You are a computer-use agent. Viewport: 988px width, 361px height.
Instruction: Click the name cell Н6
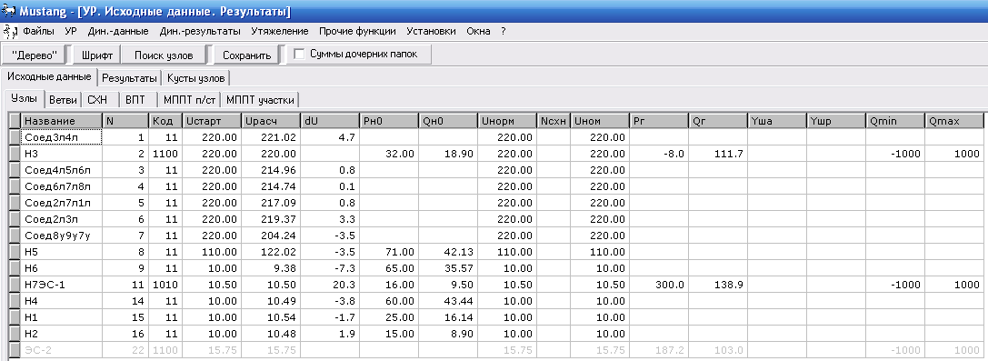click(62, 268)
